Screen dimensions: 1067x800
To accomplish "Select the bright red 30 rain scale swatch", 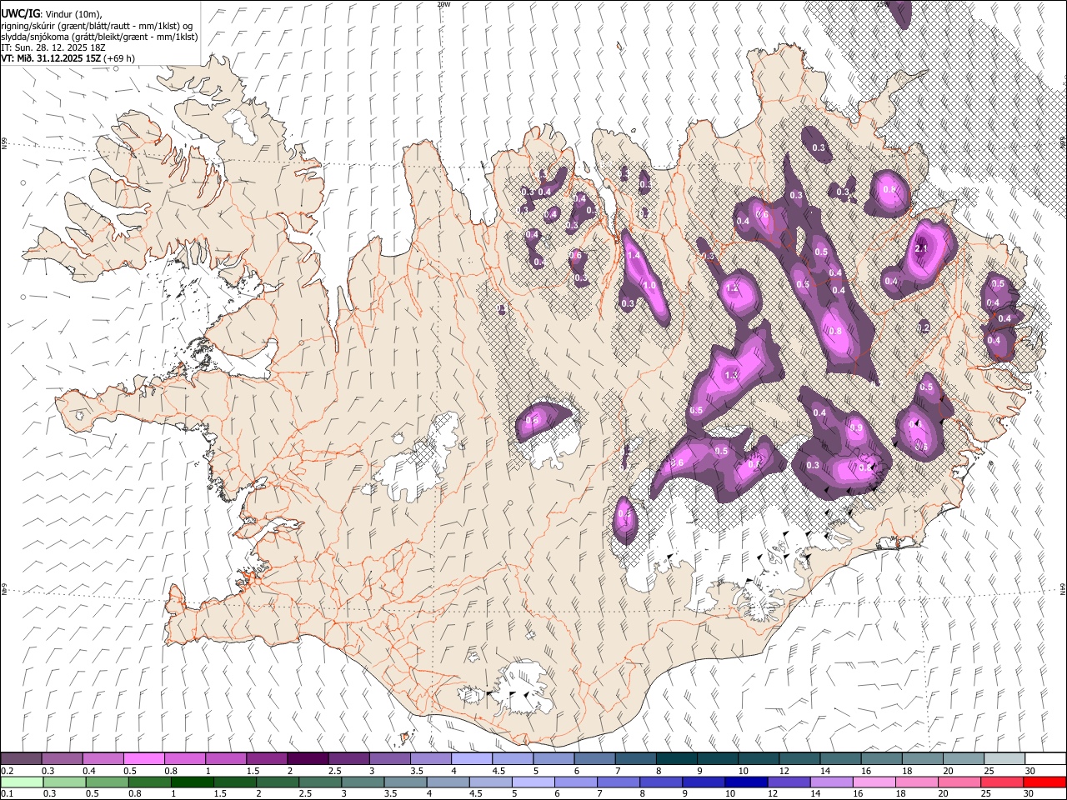I will coord(1044,782).
